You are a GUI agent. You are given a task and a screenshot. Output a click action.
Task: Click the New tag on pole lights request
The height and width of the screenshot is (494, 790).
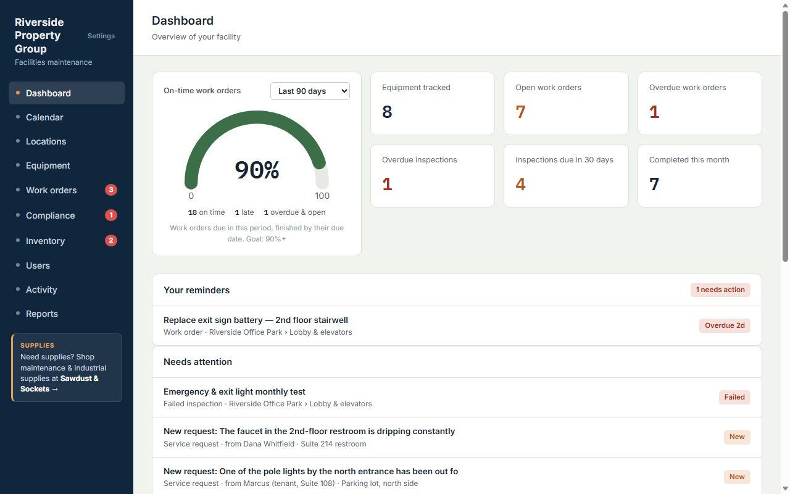coord(737,477)
